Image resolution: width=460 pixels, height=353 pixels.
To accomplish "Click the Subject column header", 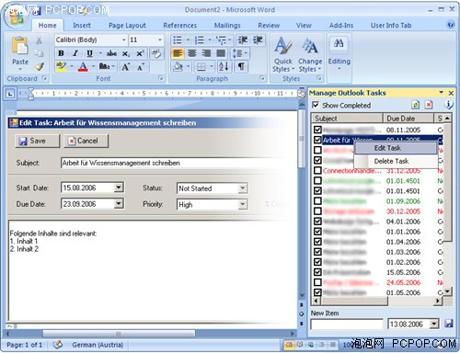I will click(348, 119).
